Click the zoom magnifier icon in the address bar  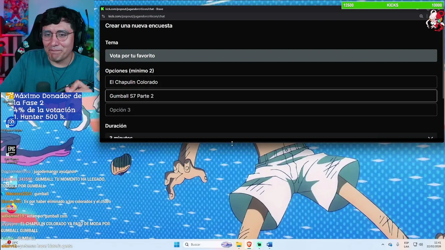coord(421,16)
